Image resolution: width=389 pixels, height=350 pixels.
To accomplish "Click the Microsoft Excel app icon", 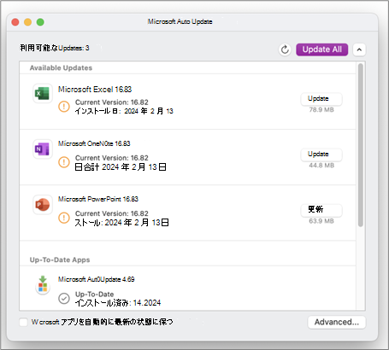I will 43,93.
